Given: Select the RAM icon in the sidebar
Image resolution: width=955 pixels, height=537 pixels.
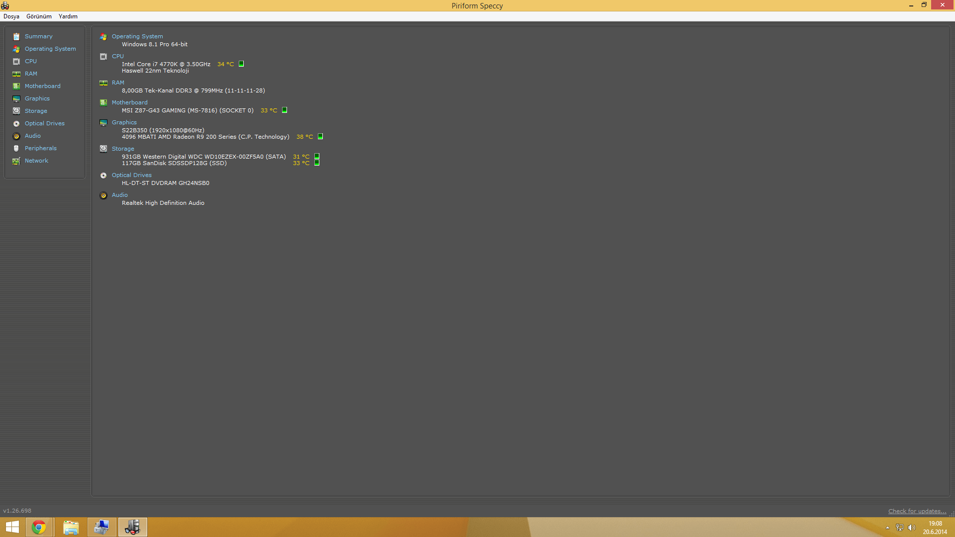Looking at the screenshot, I should coord(16,74).
